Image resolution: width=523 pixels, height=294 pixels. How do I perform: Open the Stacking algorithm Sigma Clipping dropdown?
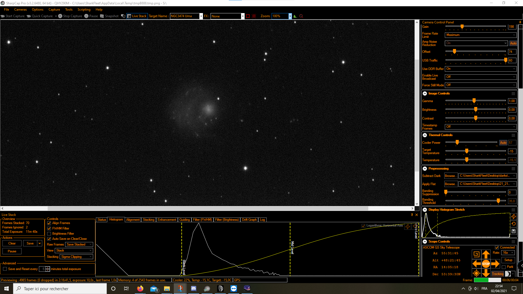click(76, 257)
